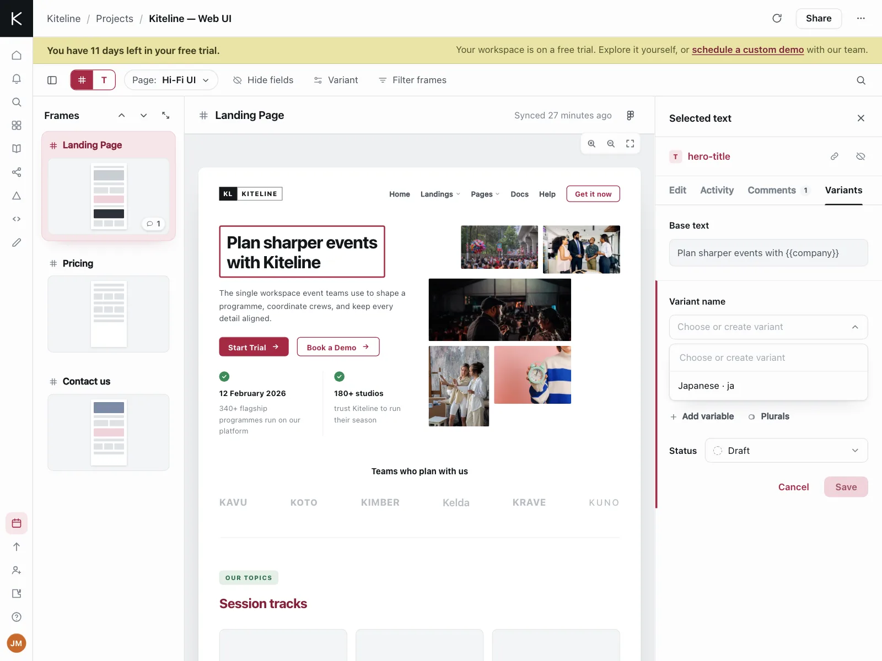
Task: Click the triangle sidebar icon
Action: [x=17, y=196]
